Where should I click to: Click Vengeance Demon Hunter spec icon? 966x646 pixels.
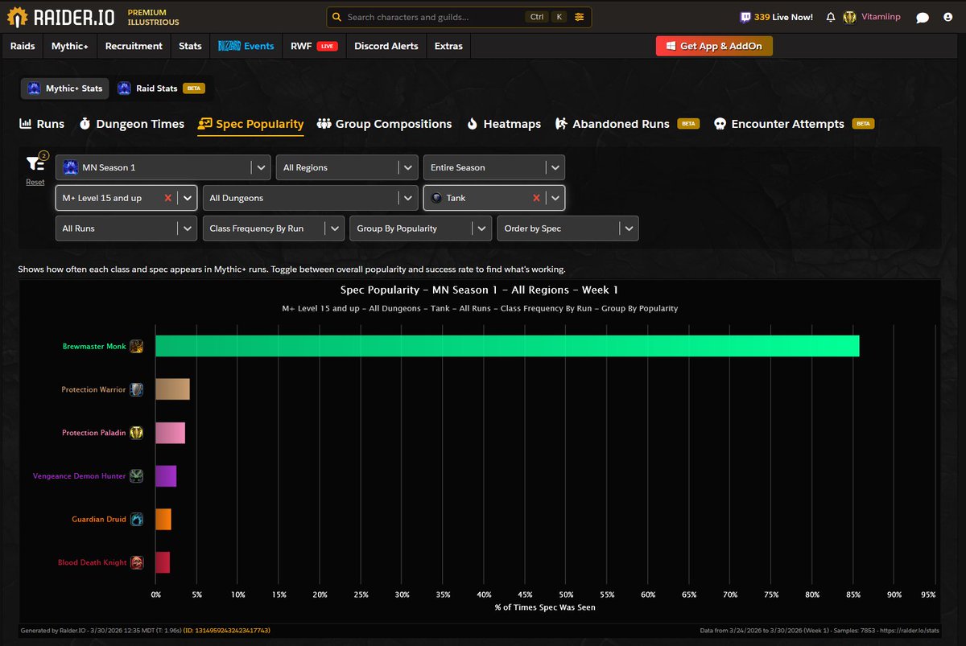[x=138, y=476]
